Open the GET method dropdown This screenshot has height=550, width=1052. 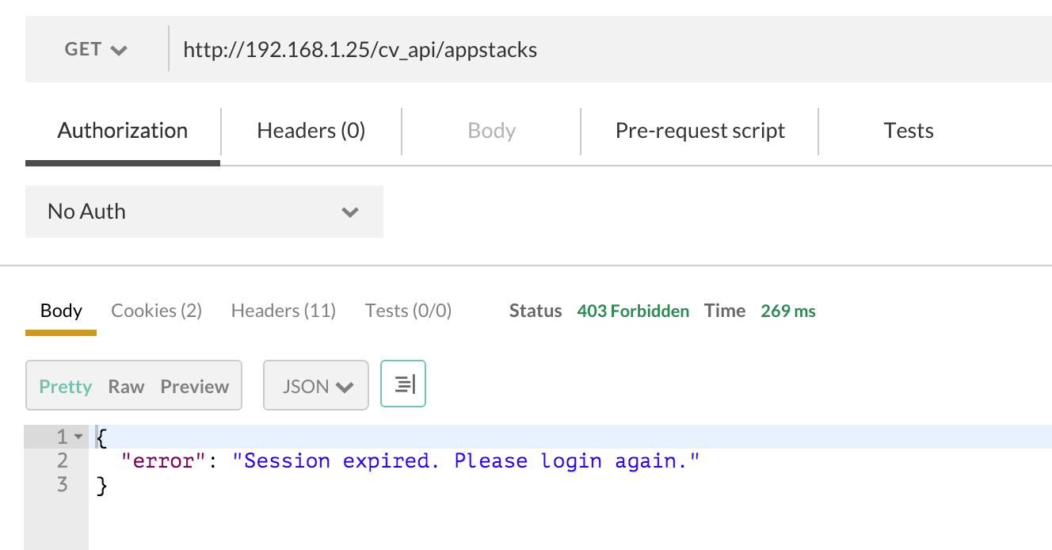point(96,49)
